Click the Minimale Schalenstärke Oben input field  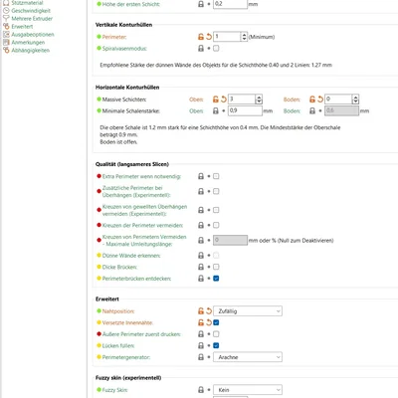point(245,110)
